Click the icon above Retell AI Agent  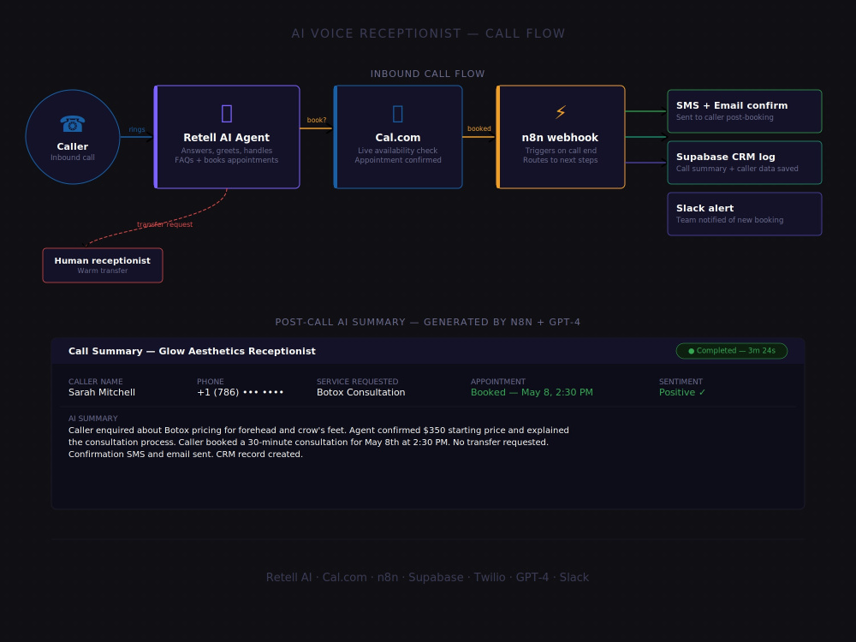coord(227,114)
